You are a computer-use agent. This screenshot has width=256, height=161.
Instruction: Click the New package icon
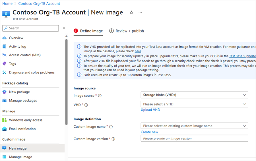point(4,92)
